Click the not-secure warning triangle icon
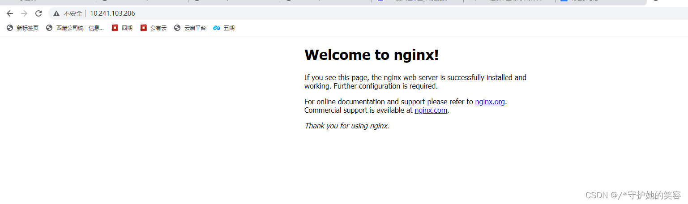 pyautogui.click(x=56, y=13)
